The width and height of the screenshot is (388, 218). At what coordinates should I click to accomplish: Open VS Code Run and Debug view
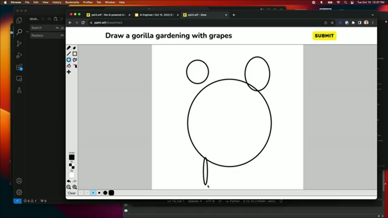(19, 55)
